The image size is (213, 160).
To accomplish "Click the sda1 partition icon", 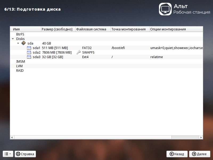I will coord(29,48).
